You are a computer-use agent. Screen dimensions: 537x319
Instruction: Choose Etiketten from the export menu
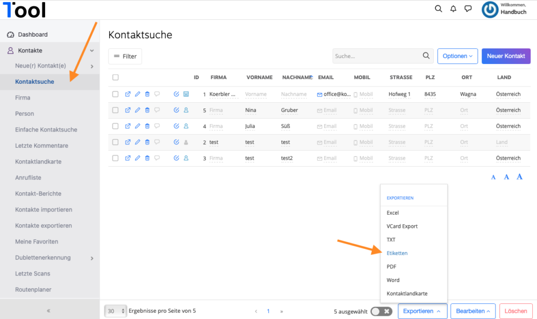point(397,253)
